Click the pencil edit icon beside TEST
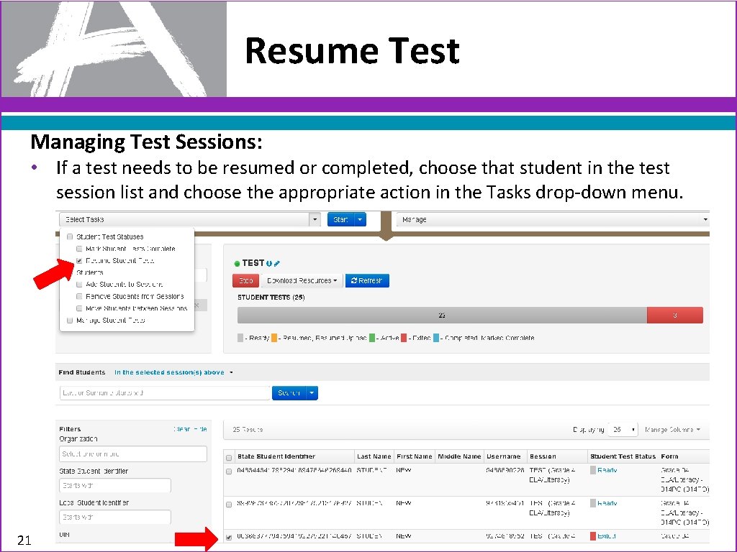The width and height of the screenshot is (737, 552). (277, 262)
